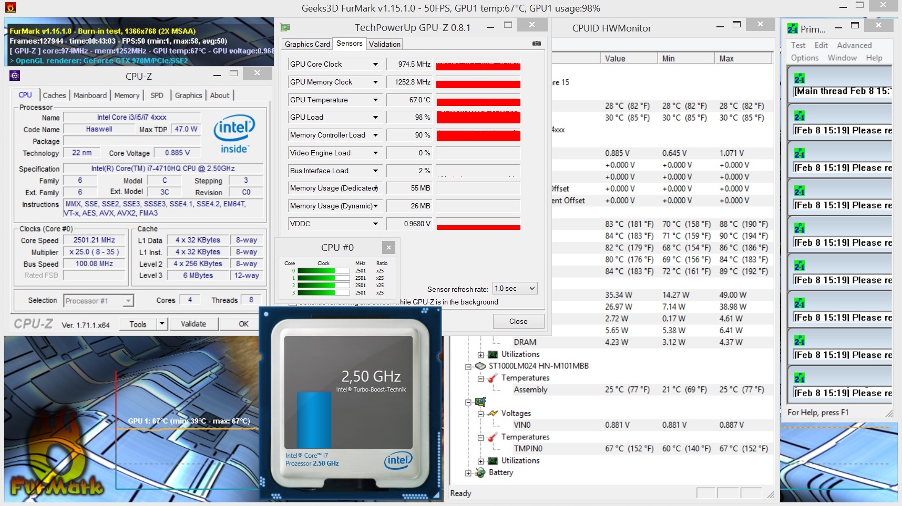Click the 2501.21 MHz Core Speed value
Screen dimensions: 902x506
(x=94, y=240)
